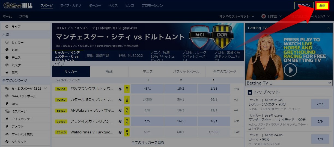Open the プロモーション menu
334x147 pixels.
point(152,5)
